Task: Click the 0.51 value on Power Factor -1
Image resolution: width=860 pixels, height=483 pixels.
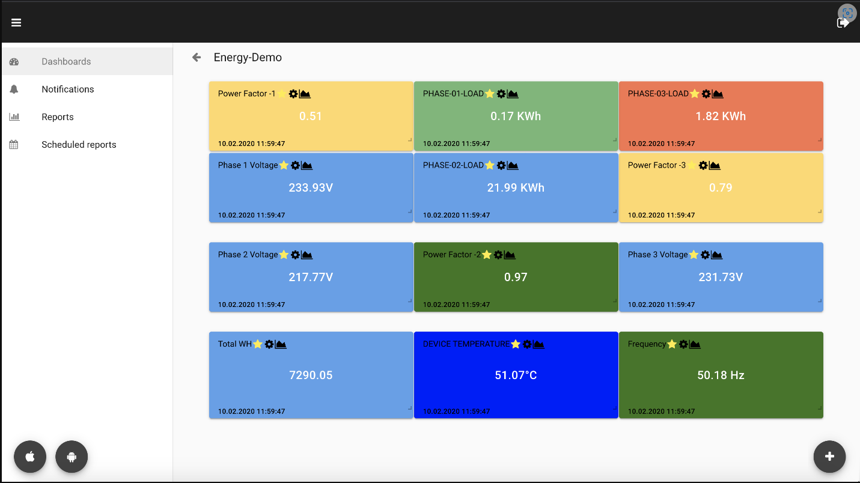Action: [311, 116]
